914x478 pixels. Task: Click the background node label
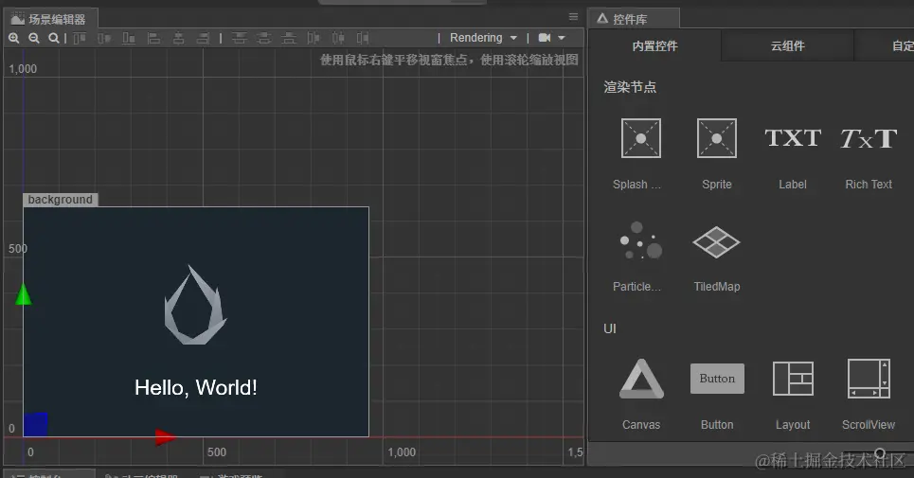pyautogui.click(x=60, y=200)
